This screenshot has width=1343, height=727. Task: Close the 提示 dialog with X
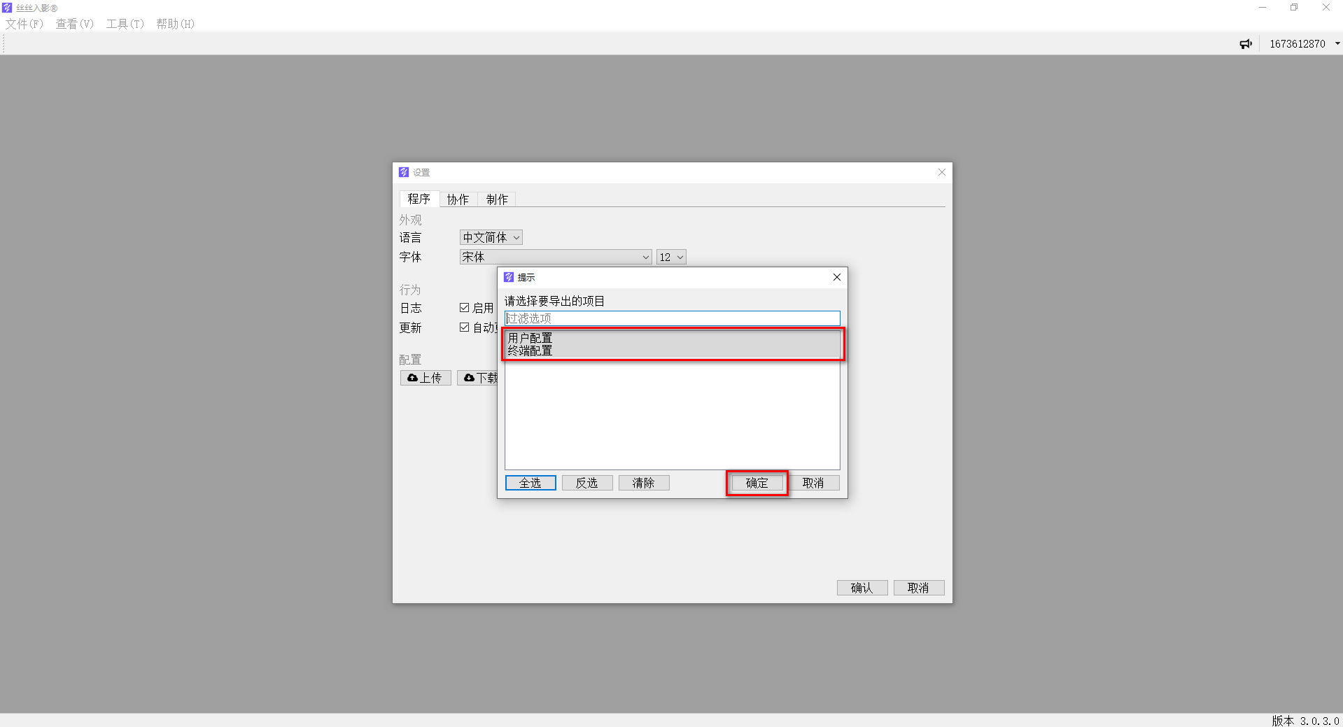(x=836, y=277)
